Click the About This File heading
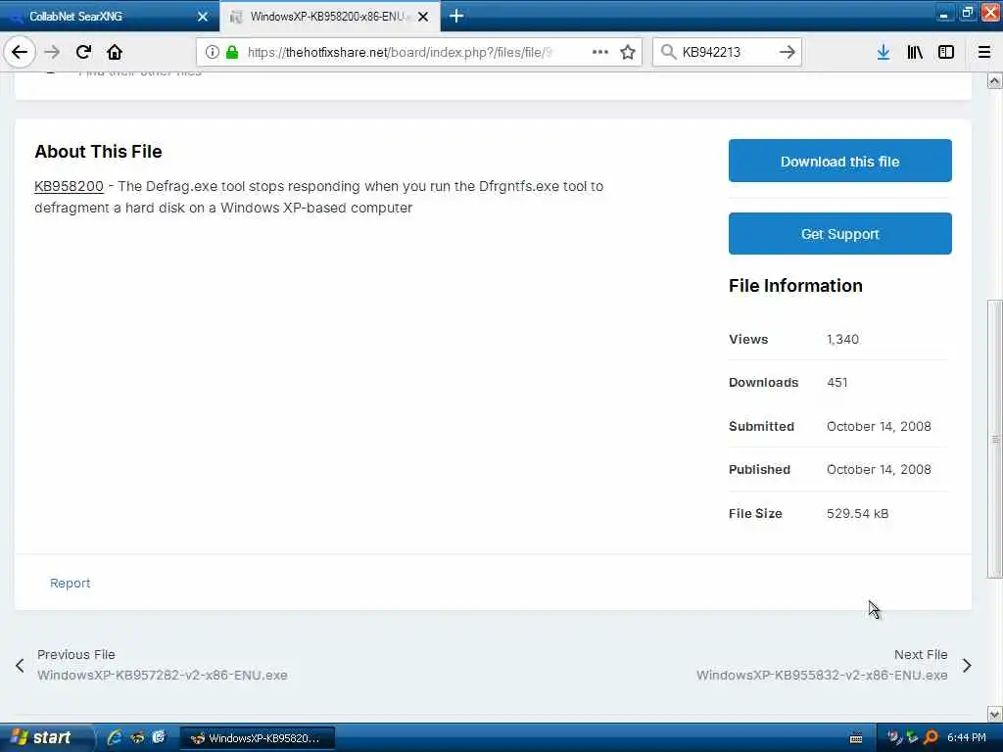This screenshot has height=752, width=1003. pyautogui.click(x=99, y=152)
